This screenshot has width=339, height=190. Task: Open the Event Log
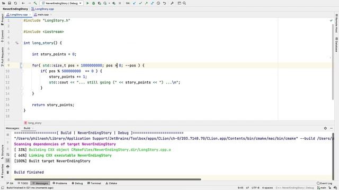point(324,183)
